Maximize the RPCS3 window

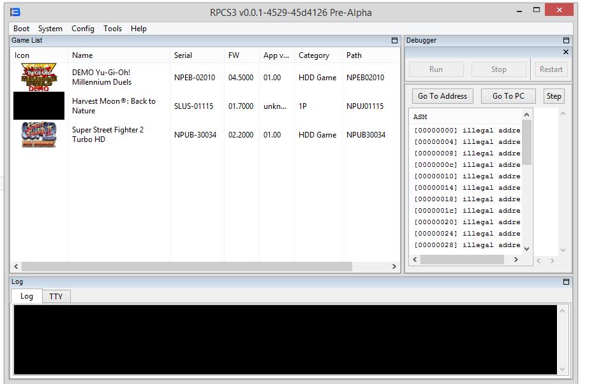tap(537, 10)
